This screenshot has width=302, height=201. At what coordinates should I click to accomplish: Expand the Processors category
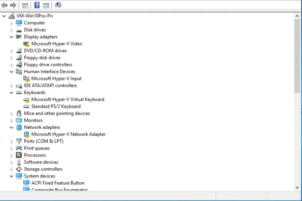coord(11,155)
